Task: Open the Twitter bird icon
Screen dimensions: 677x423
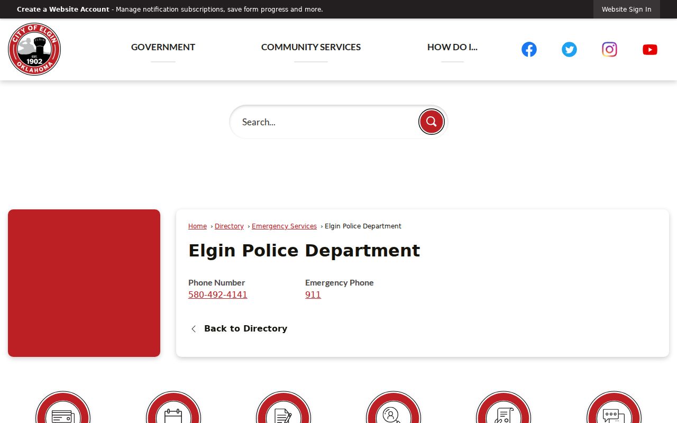Action: click(569, 49)
